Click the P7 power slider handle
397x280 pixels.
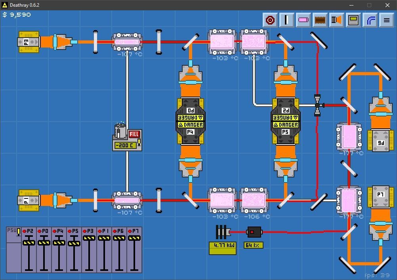click(x=134, y=238)
